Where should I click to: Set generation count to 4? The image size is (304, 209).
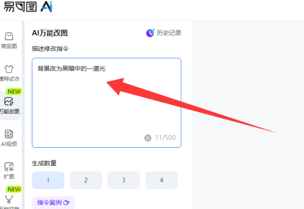162,180
